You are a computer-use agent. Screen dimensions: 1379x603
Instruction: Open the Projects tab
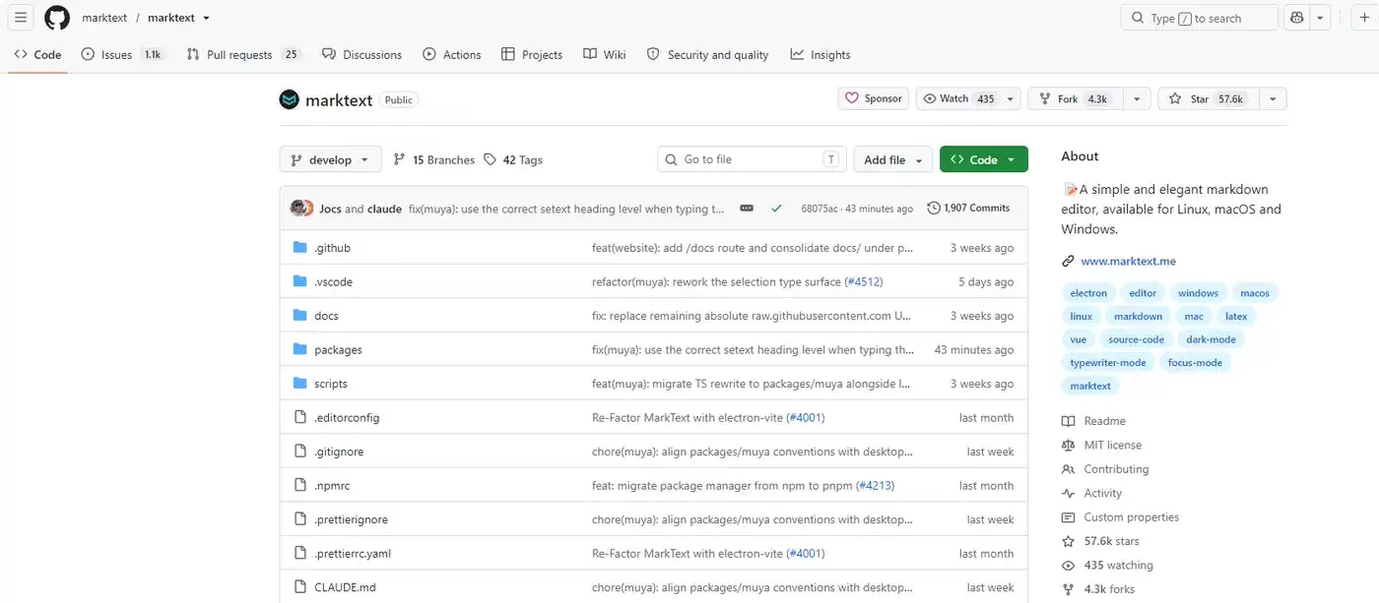pyautogui.click(x=532, y=55)
